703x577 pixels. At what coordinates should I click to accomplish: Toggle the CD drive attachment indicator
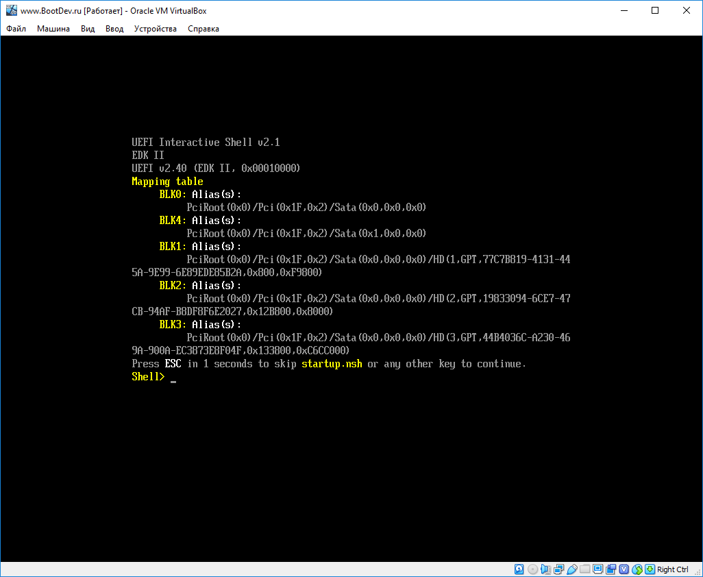[531, 569]
